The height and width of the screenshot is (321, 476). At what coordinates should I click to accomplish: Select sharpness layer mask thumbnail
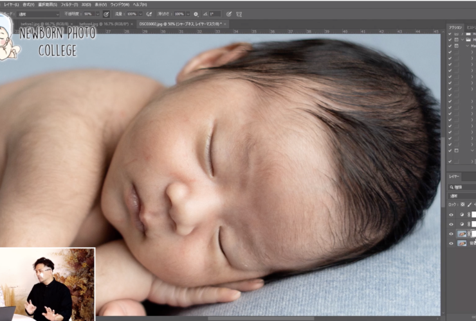(474, 234)
